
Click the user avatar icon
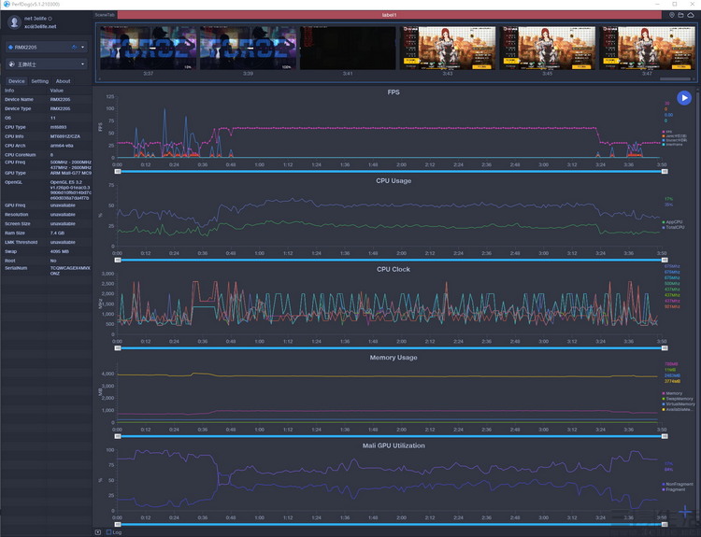click(x=15, y=21)
